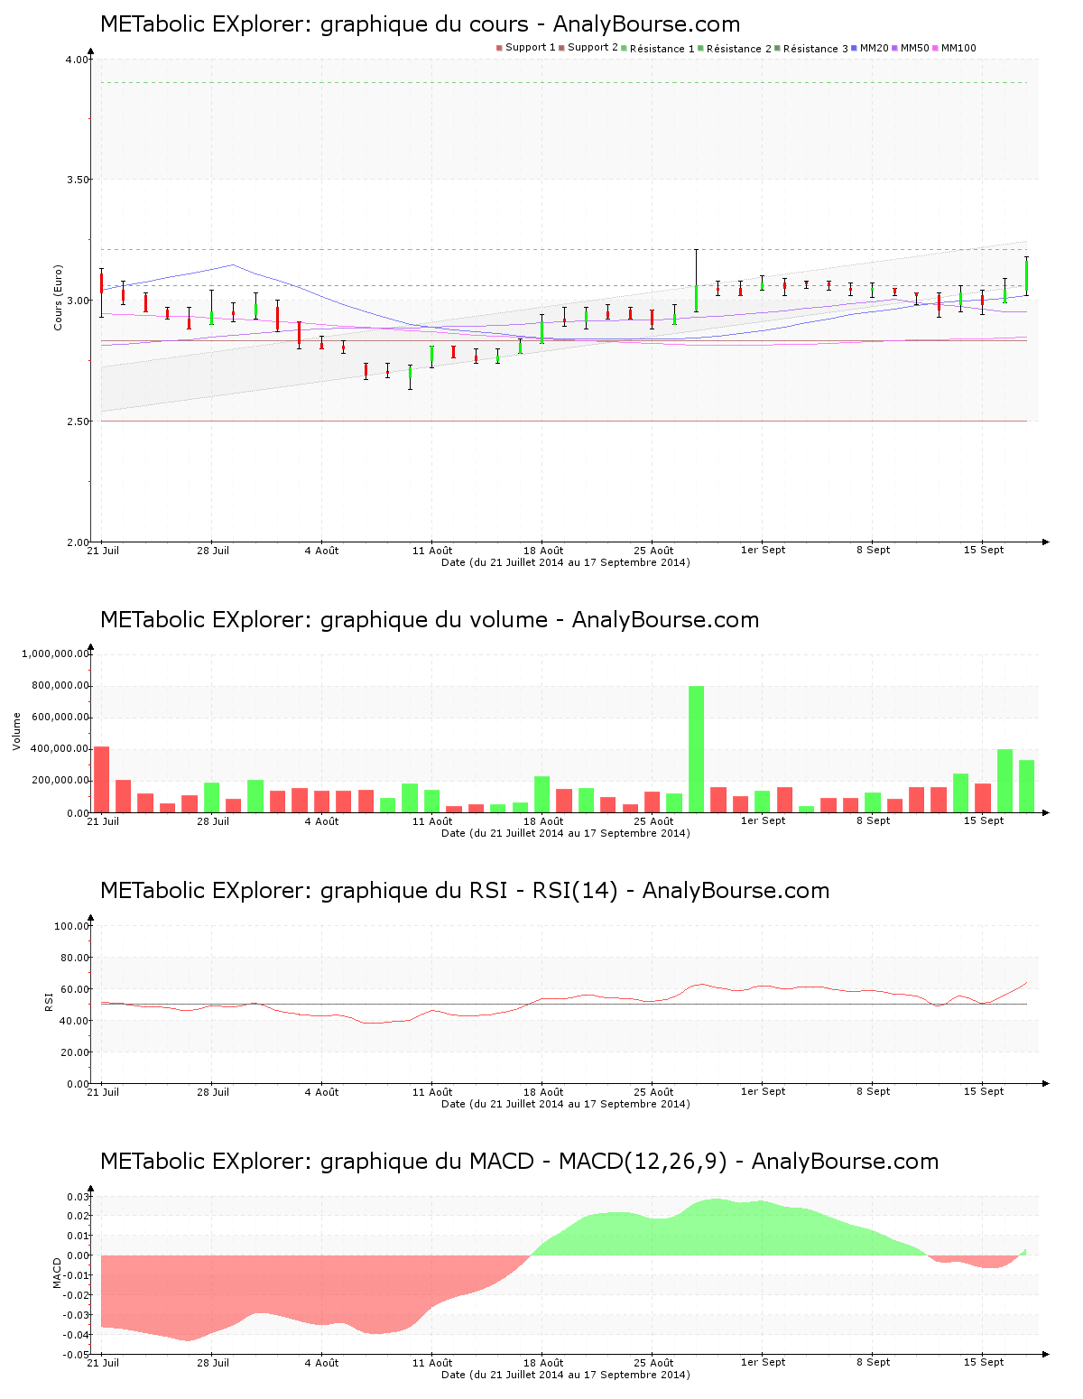Click the '2.50' value on the price axis
The height and width of the screenshot is (1399, 1083).
[78, 422]
